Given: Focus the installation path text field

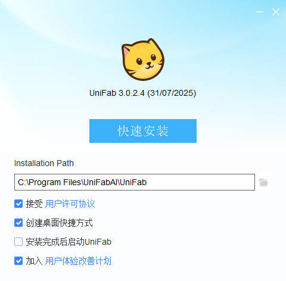Looking at the screenshot, I should 135,182.
